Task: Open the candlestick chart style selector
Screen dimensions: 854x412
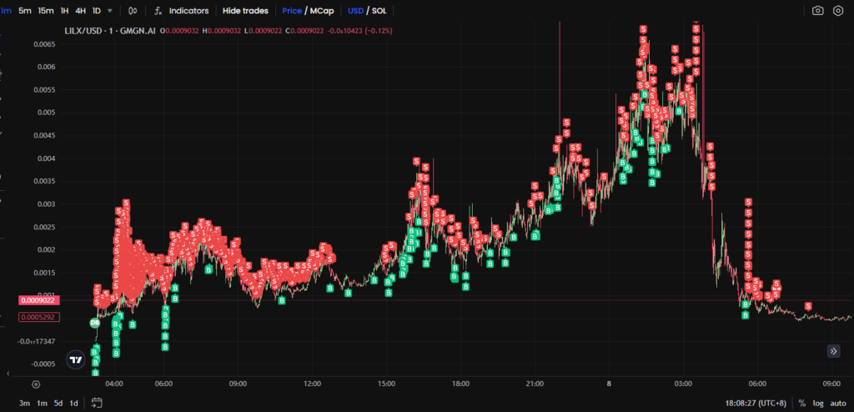Action: coord(132,11)
